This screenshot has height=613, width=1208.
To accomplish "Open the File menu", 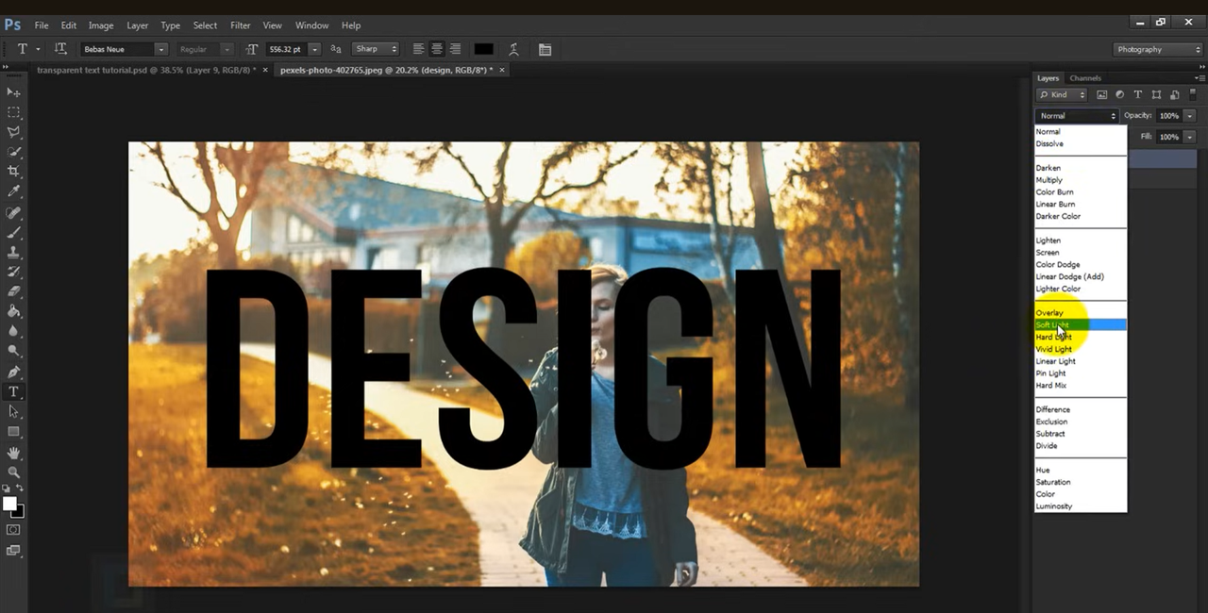I will click(x=42, y=25).
